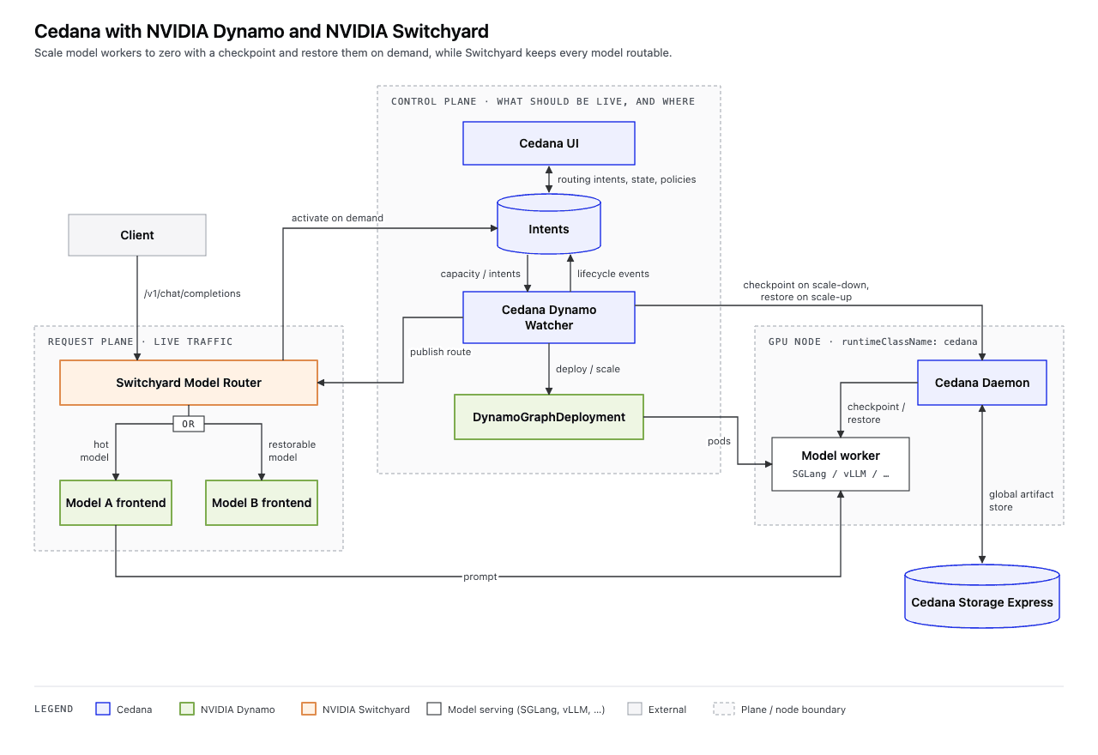Click the Model serving legend swatch
1098x755 pixels.
click(x=434, y=709)
